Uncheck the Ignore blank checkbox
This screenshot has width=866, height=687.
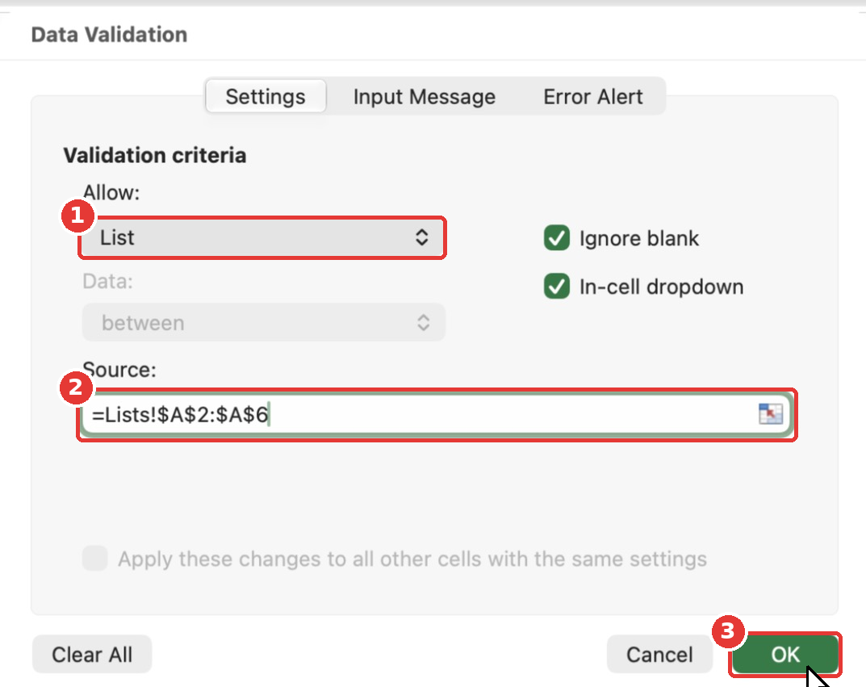[x=557, y=238]
